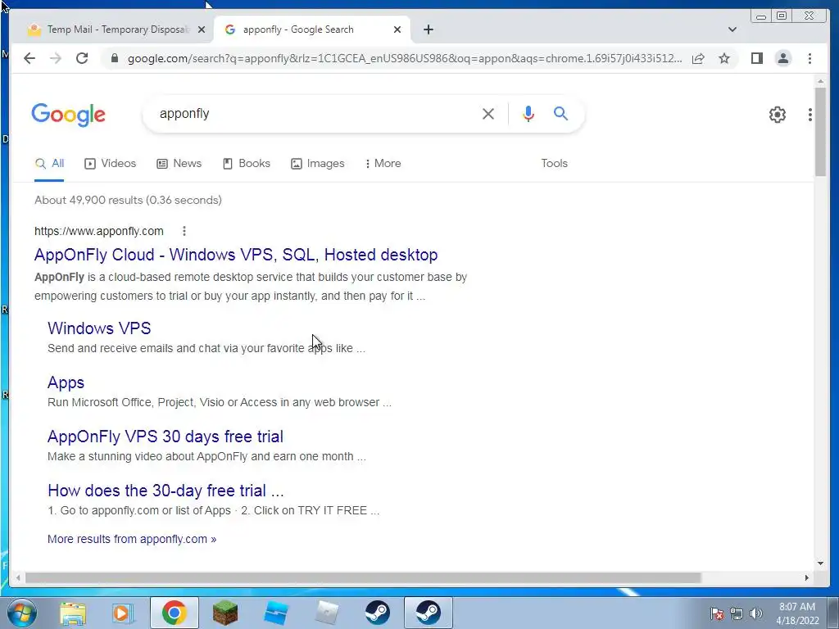The image size is (839, 629).
Task: Open the Tools search options
Action: tap(555, 164)
